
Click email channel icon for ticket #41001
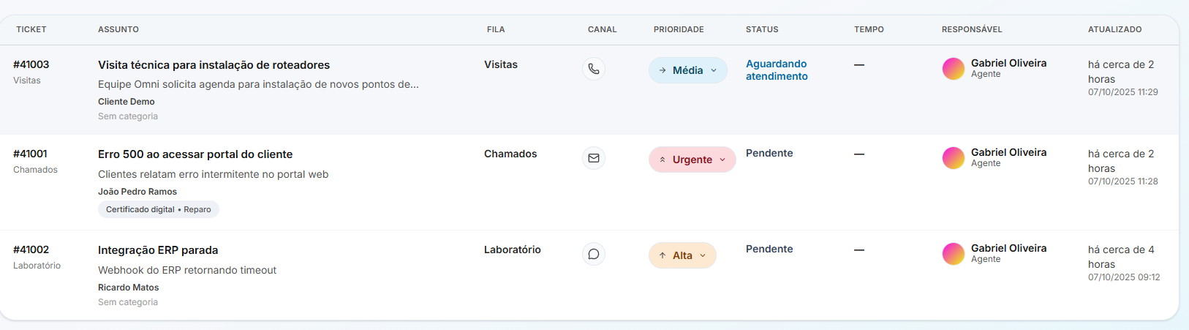594,158
